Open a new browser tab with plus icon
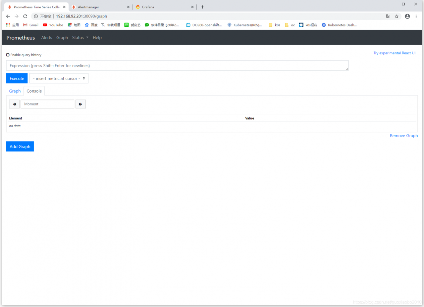This screenshot has width=424, height=307. [203, 7]
